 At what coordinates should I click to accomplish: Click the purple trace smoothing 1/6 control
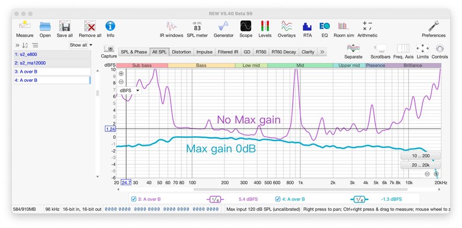(x=215, y=199)
